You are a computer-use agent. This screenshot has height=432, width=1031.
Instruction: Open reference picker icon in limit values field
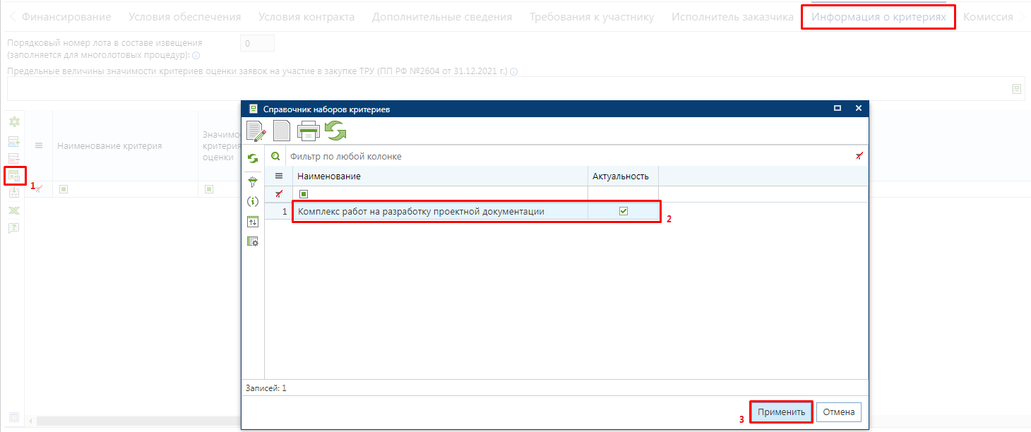click(1017, 89)
